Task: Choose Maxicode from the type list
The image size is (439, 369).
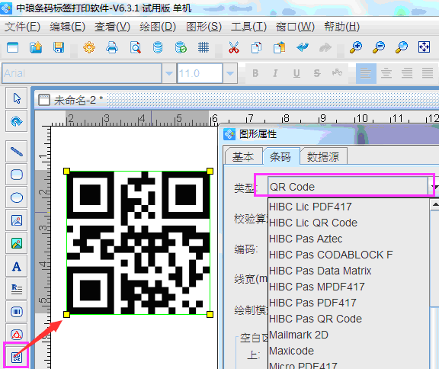Action: point(291,351)
